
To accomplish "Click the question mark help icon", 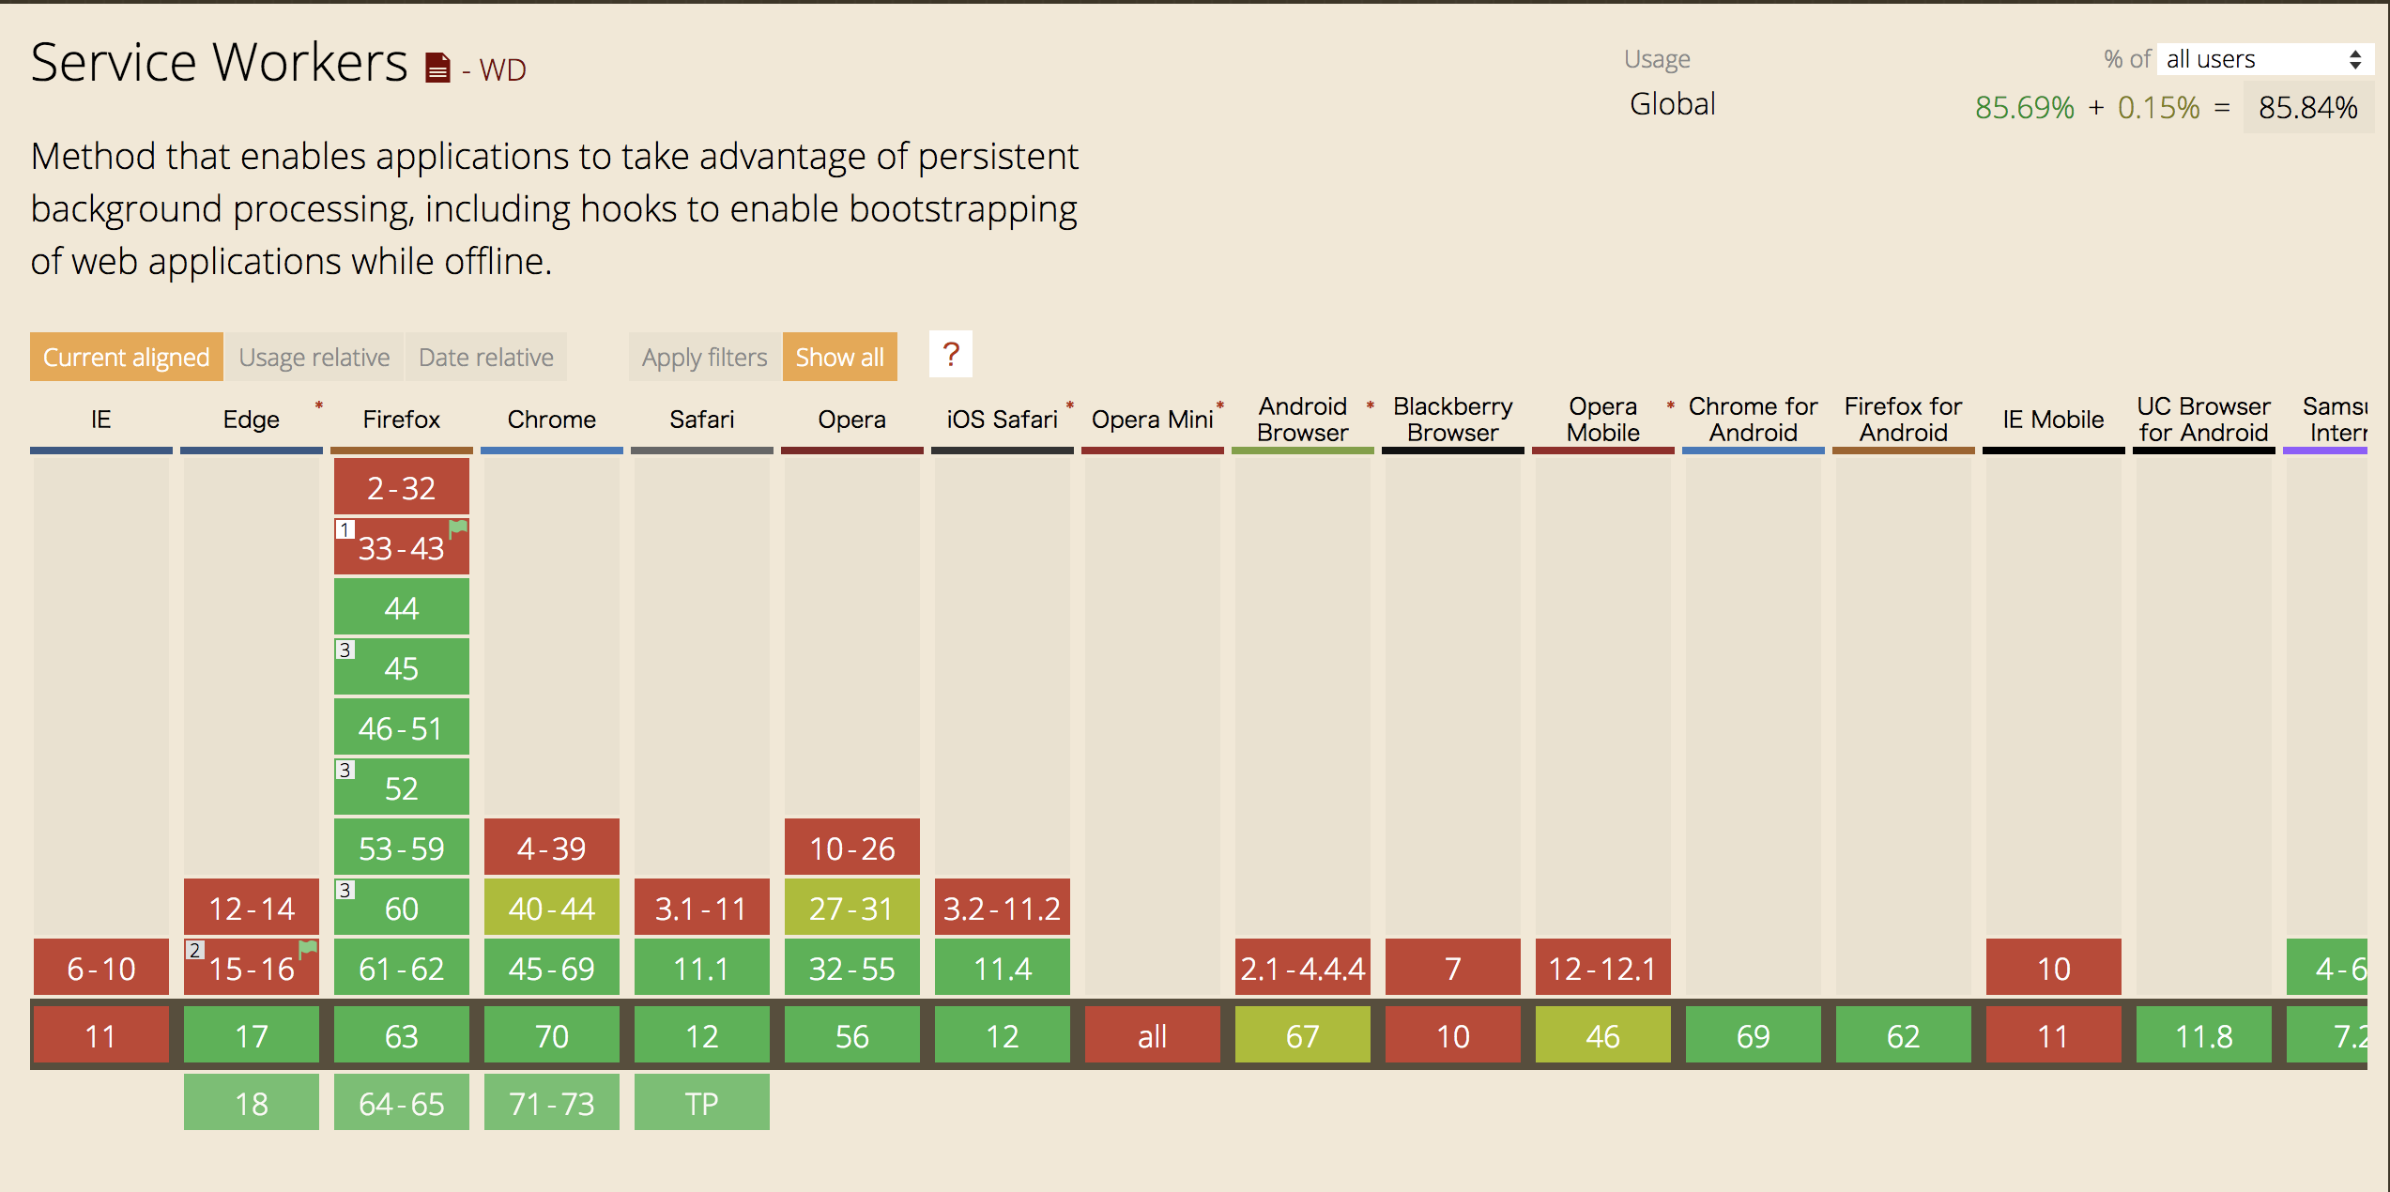I will (951, 356).
